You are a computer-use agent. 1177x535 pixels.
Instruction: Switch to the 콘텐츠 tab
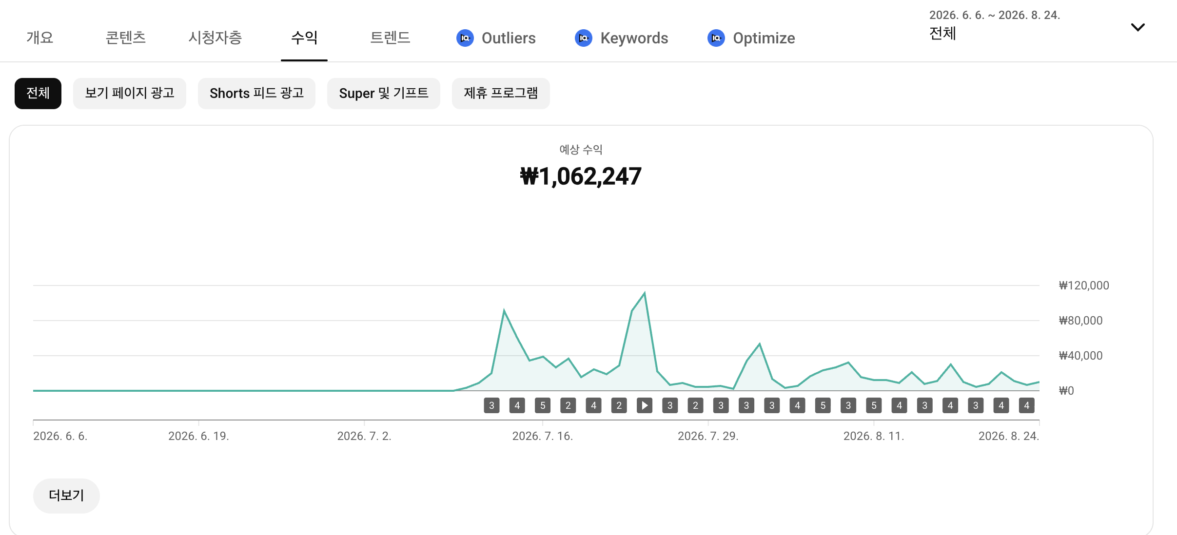click(x=126, y=38)
